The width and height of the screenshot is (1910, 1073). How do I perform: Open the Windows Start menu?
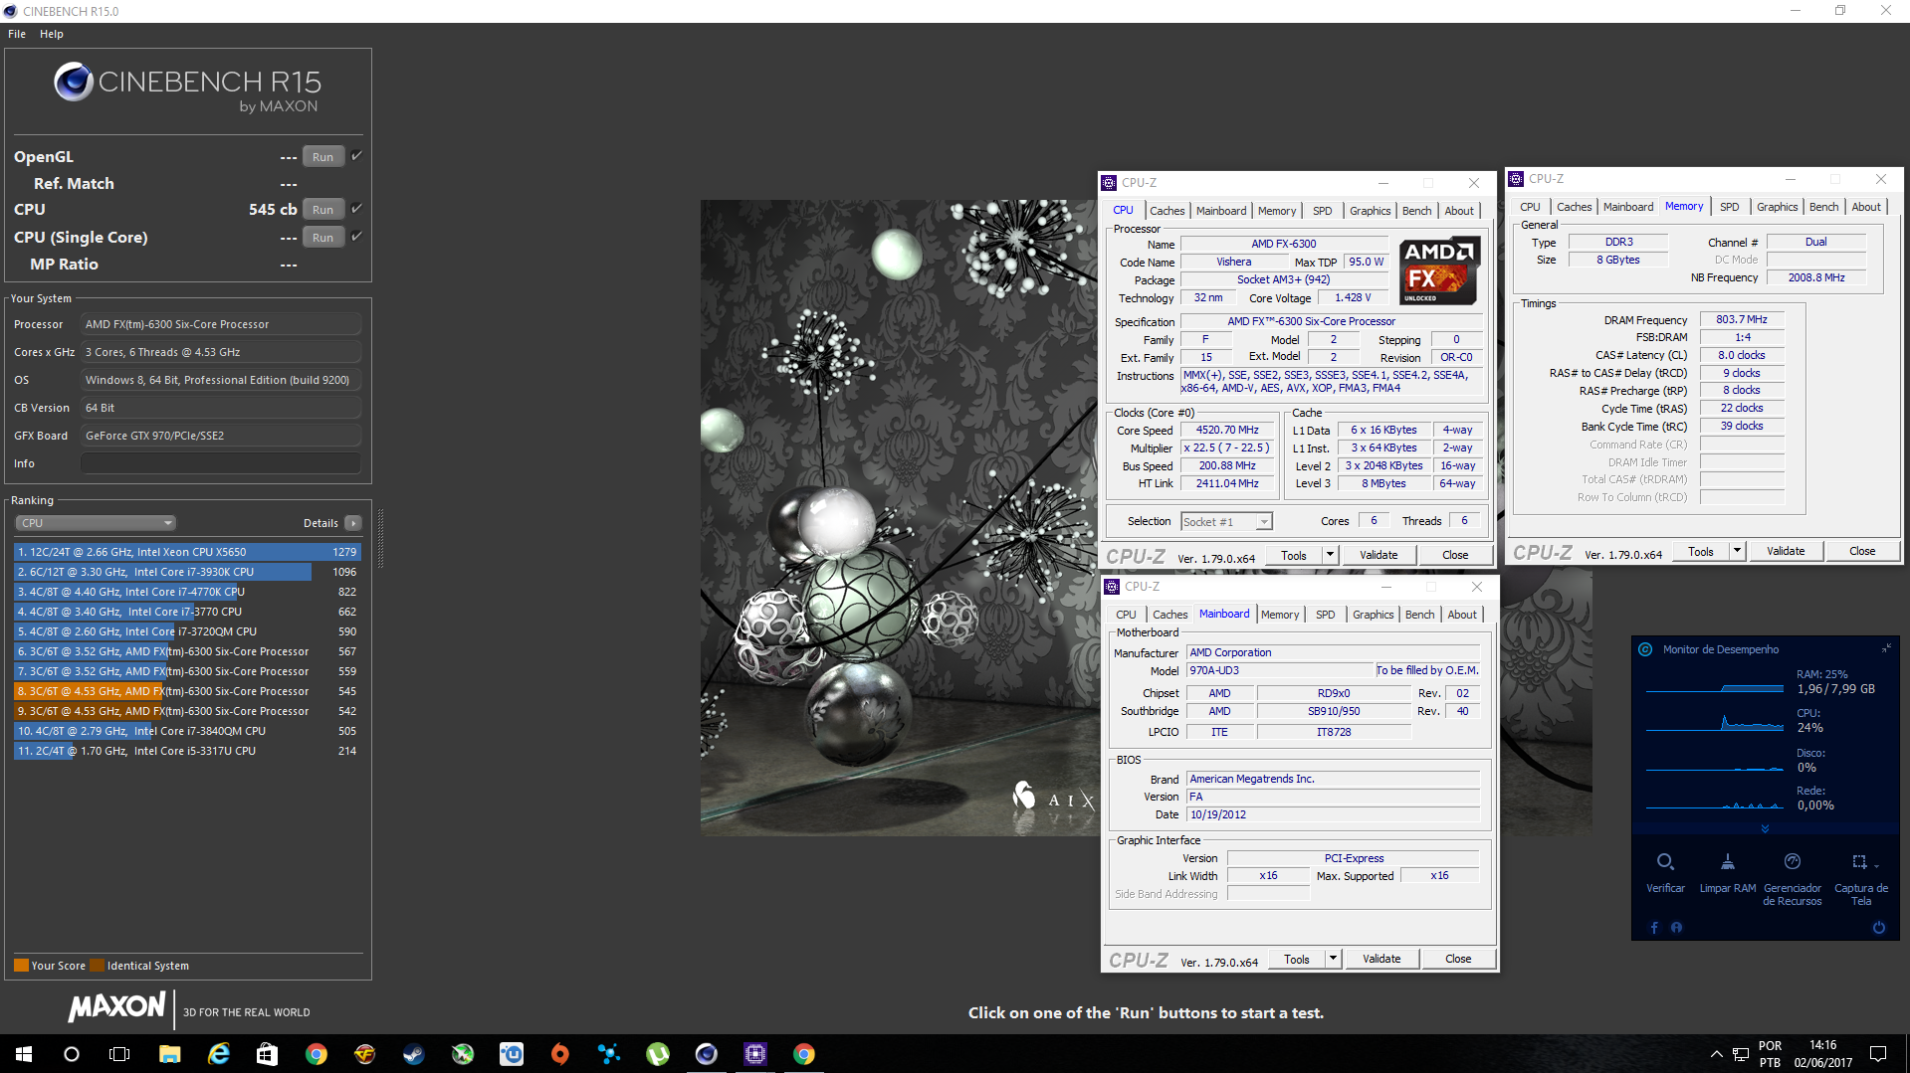tap(24, 1054)
